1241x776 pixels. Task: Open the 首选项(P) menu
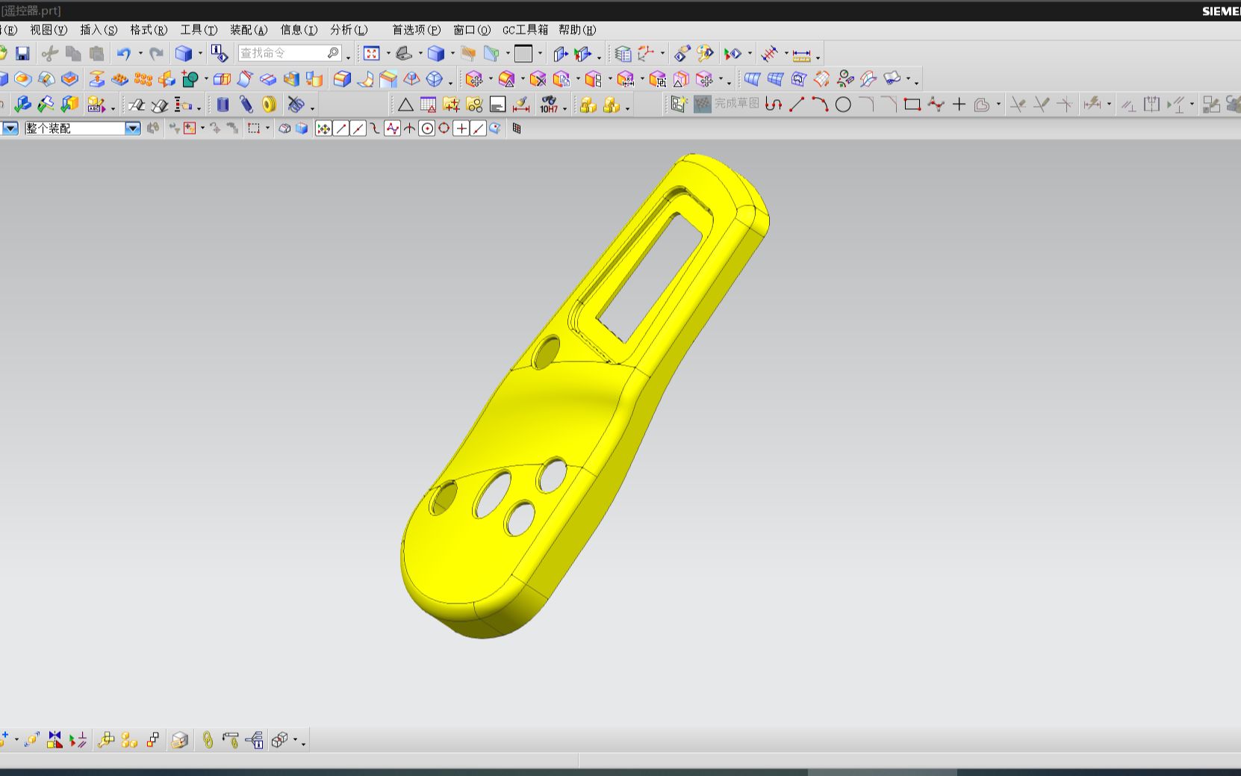coord(417,30)
